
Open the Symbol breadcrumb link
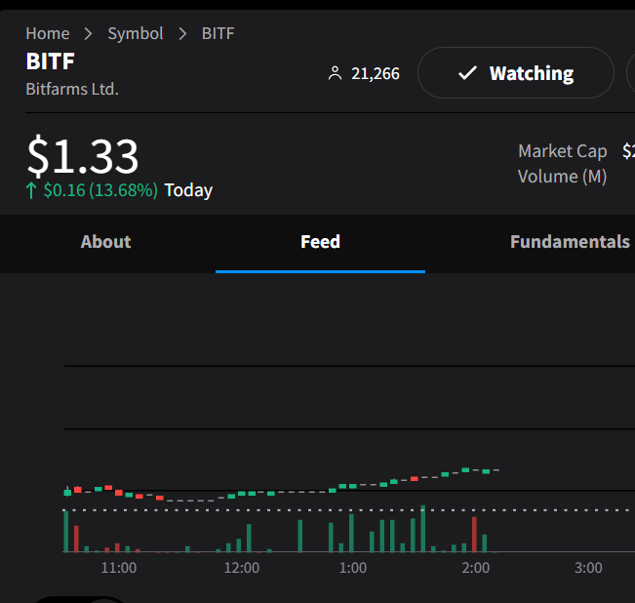pos(136,33)
